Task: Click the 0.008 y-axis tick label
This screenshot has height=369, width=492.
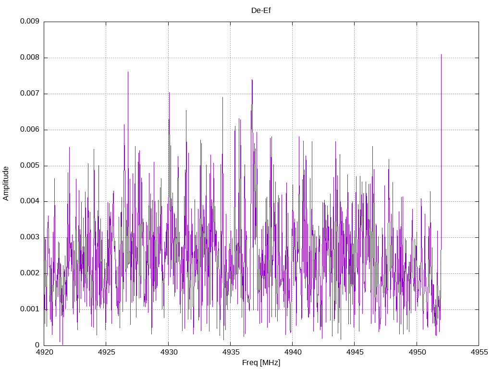Action: [x=30, y=58]
